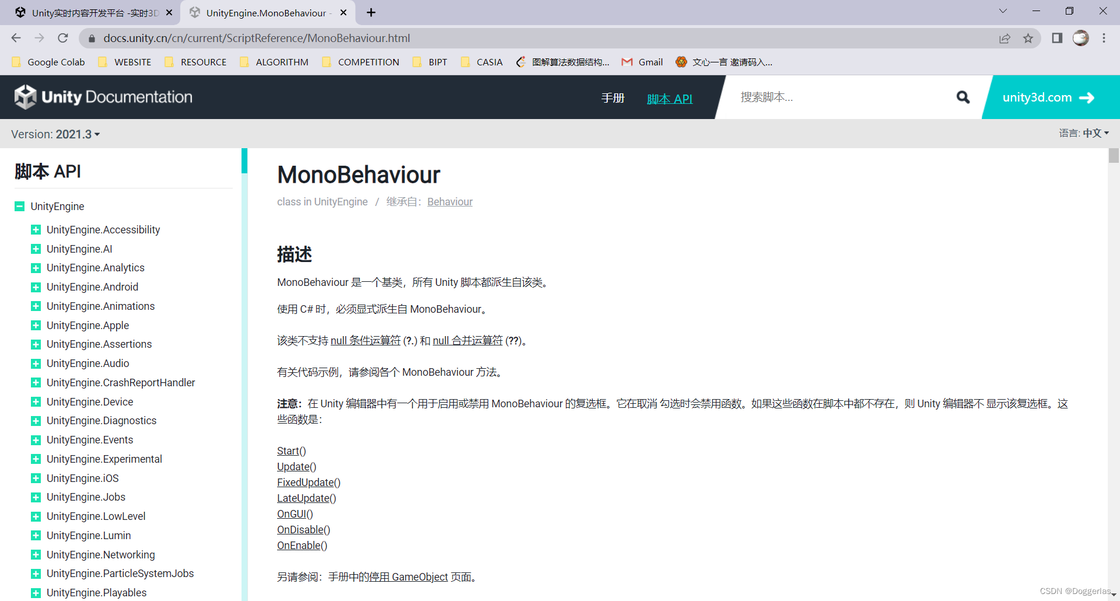Open the Version 2021.3 dropdown
Viewport: 1120px width, 601px height.
55,134
